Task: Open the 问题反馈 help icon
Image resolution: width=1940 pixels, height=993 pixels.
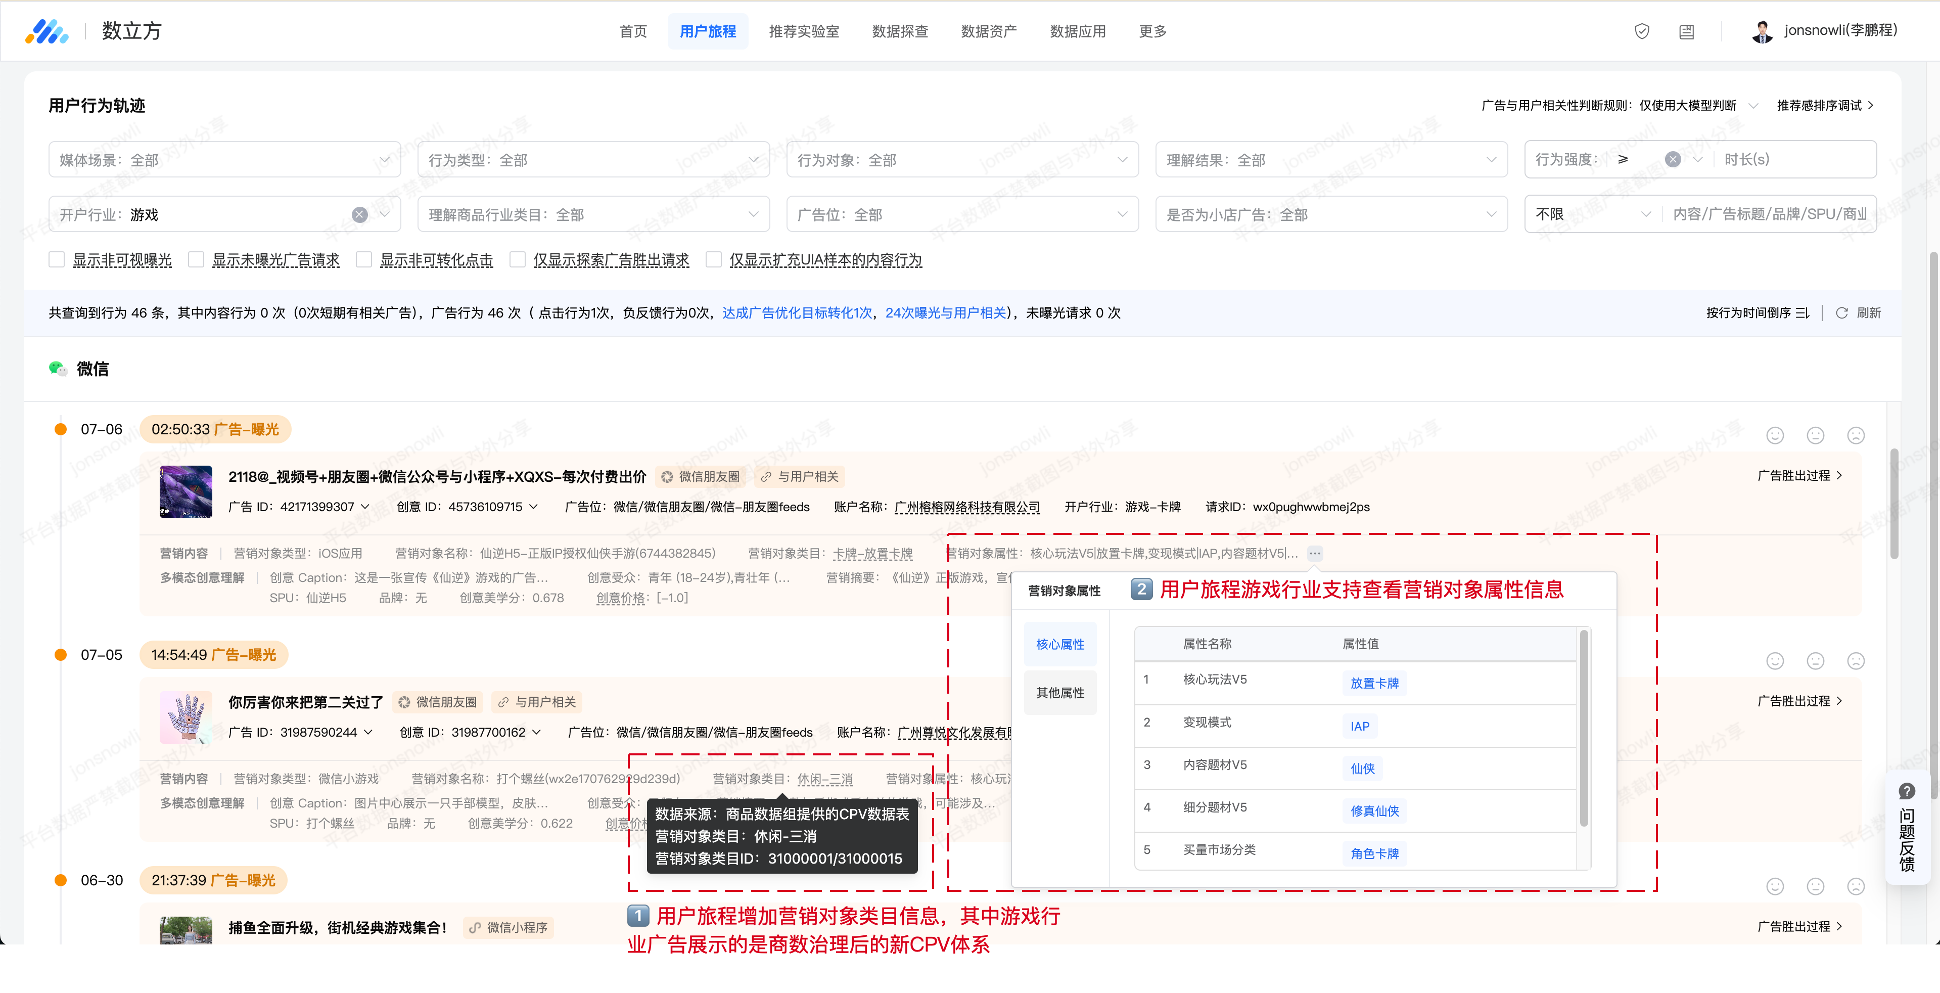Action: [1907, 791]
